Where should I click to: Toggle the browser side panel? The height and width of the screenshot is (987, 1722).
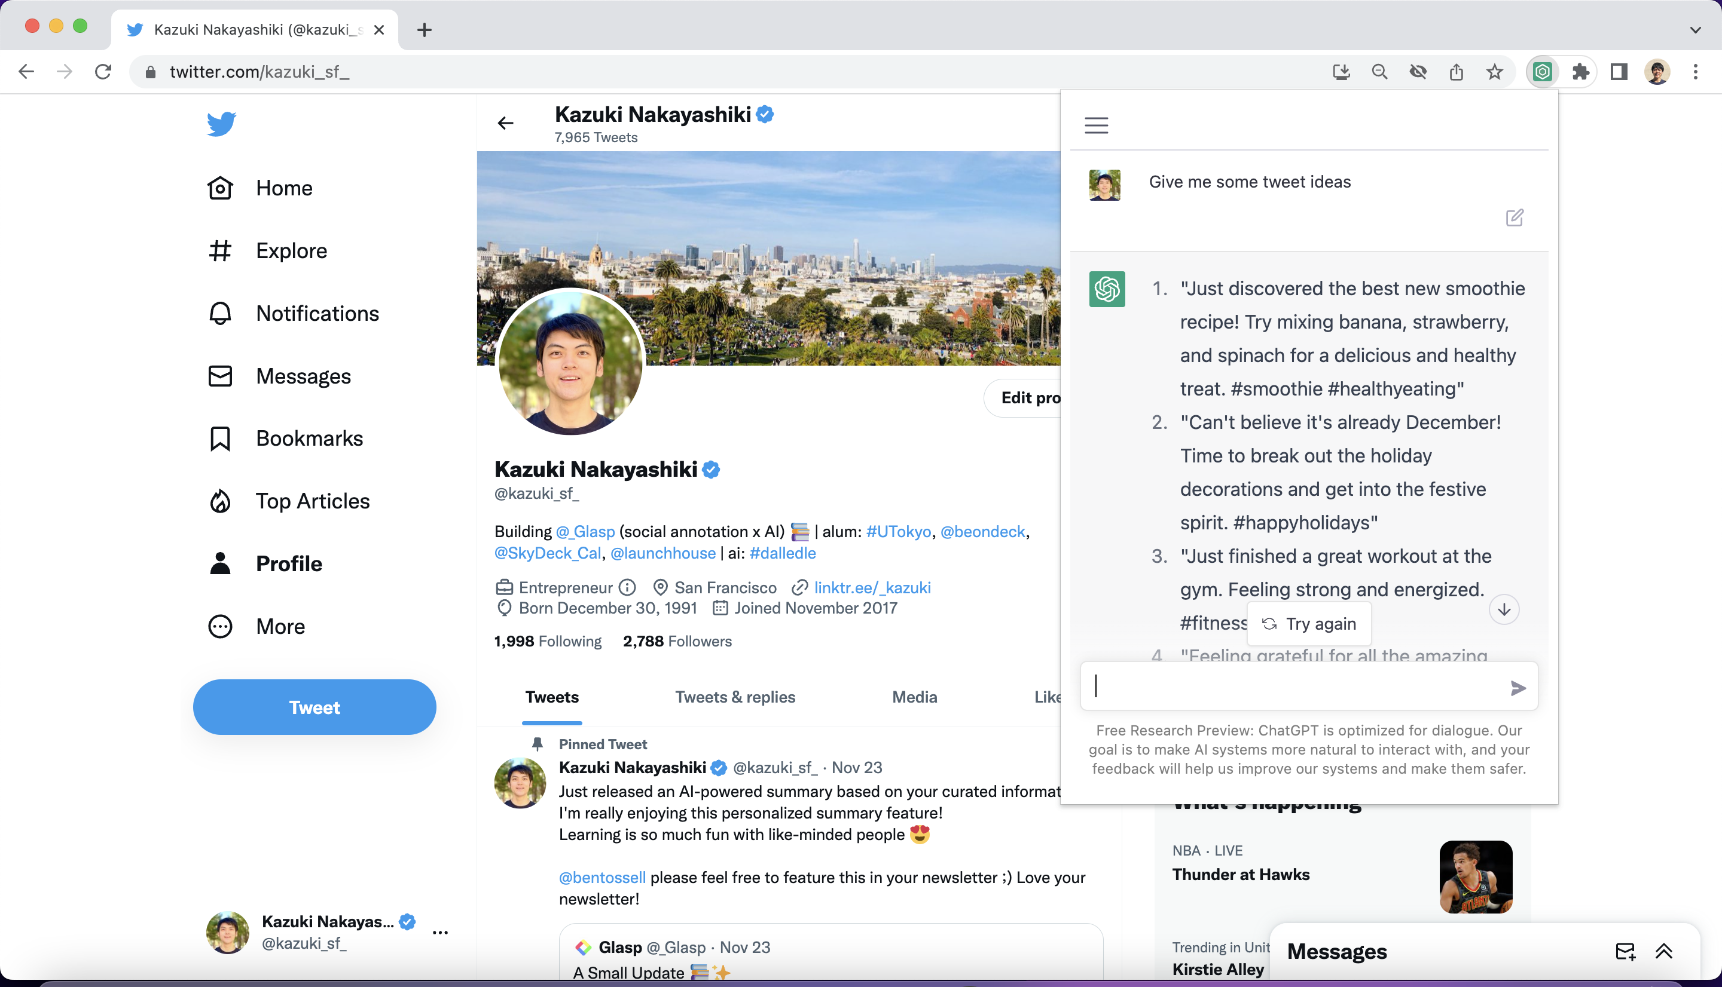1619,72
